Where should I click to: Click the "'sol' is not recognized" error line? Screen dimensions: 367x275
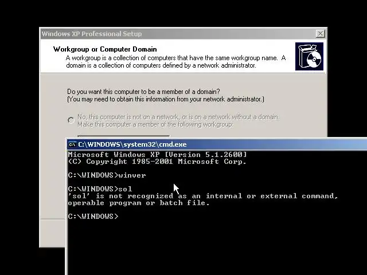(x=203, y=196)
